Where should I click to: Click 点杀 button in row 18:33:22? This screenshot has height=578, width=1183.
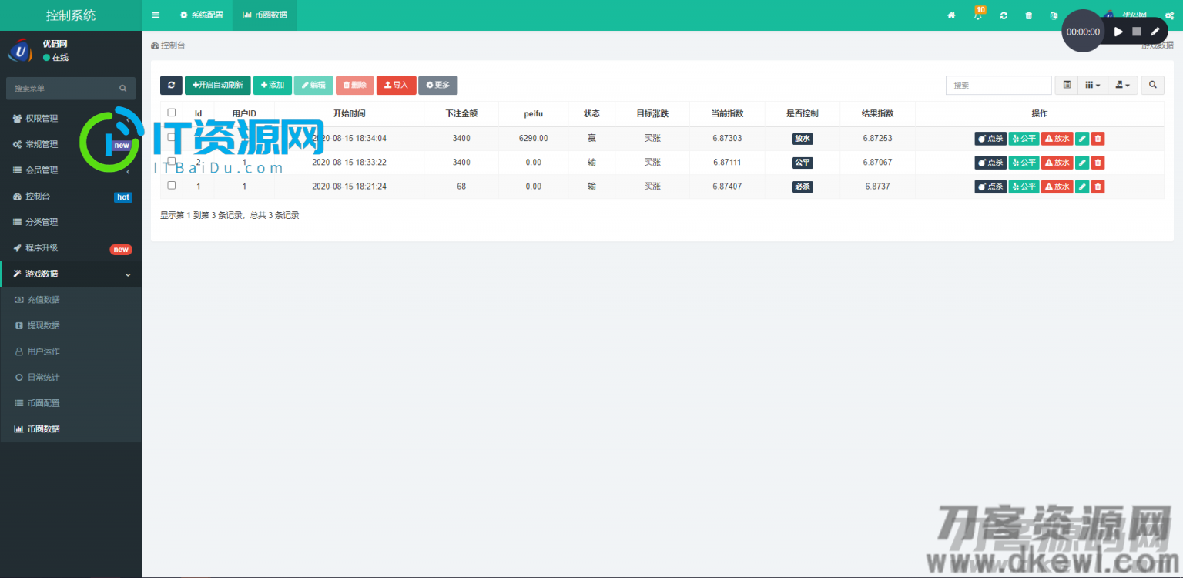point(990,163)
